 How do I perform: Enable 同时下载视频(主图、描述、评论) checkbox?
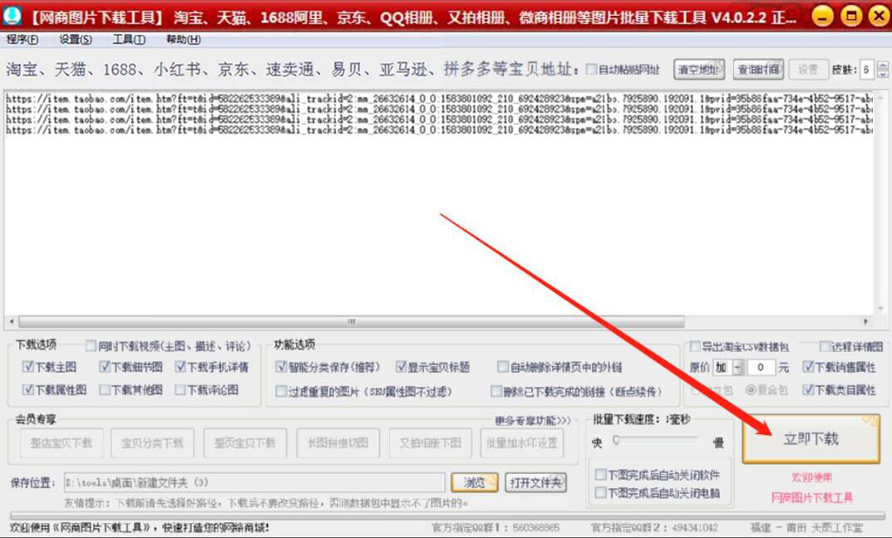[x=91, y=345]
